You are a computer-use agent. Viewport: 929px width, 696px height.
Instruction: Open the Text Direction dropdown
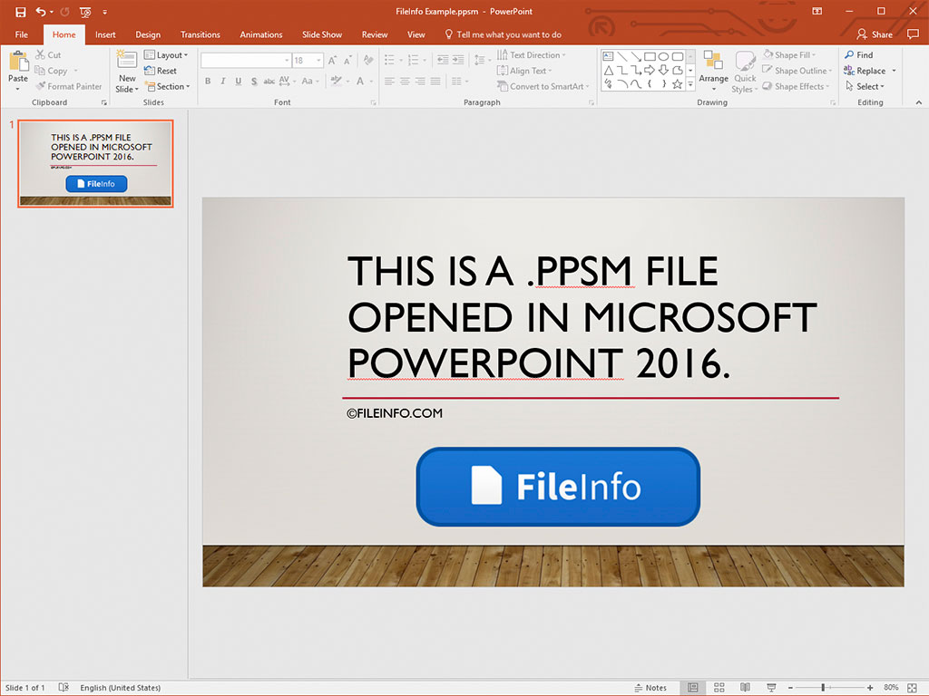(x=532, y=55)
